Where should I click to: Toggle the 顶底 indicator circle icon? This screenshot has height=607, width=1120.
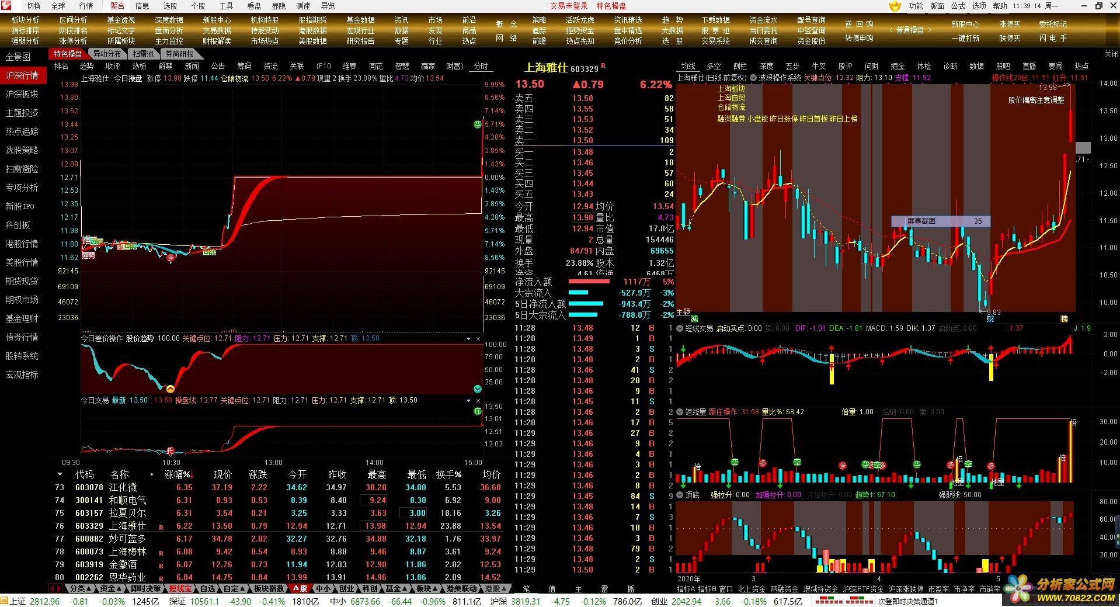pyautogui.click(x=680, y=495)
